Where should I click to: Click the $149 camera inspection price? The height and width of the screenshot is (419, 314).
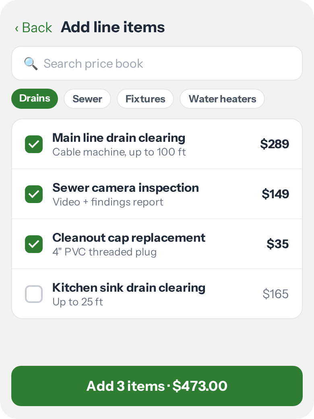[x=275, y=194]
